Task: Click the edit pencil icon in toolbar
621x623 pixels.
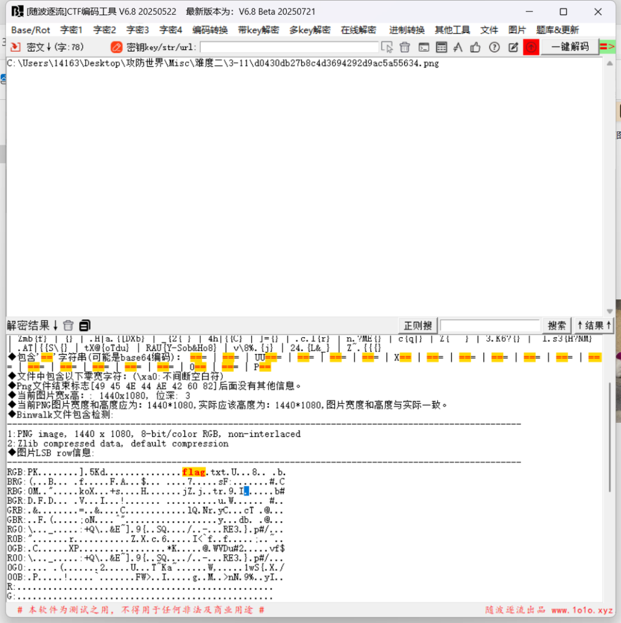Action: tap(513, 47)
